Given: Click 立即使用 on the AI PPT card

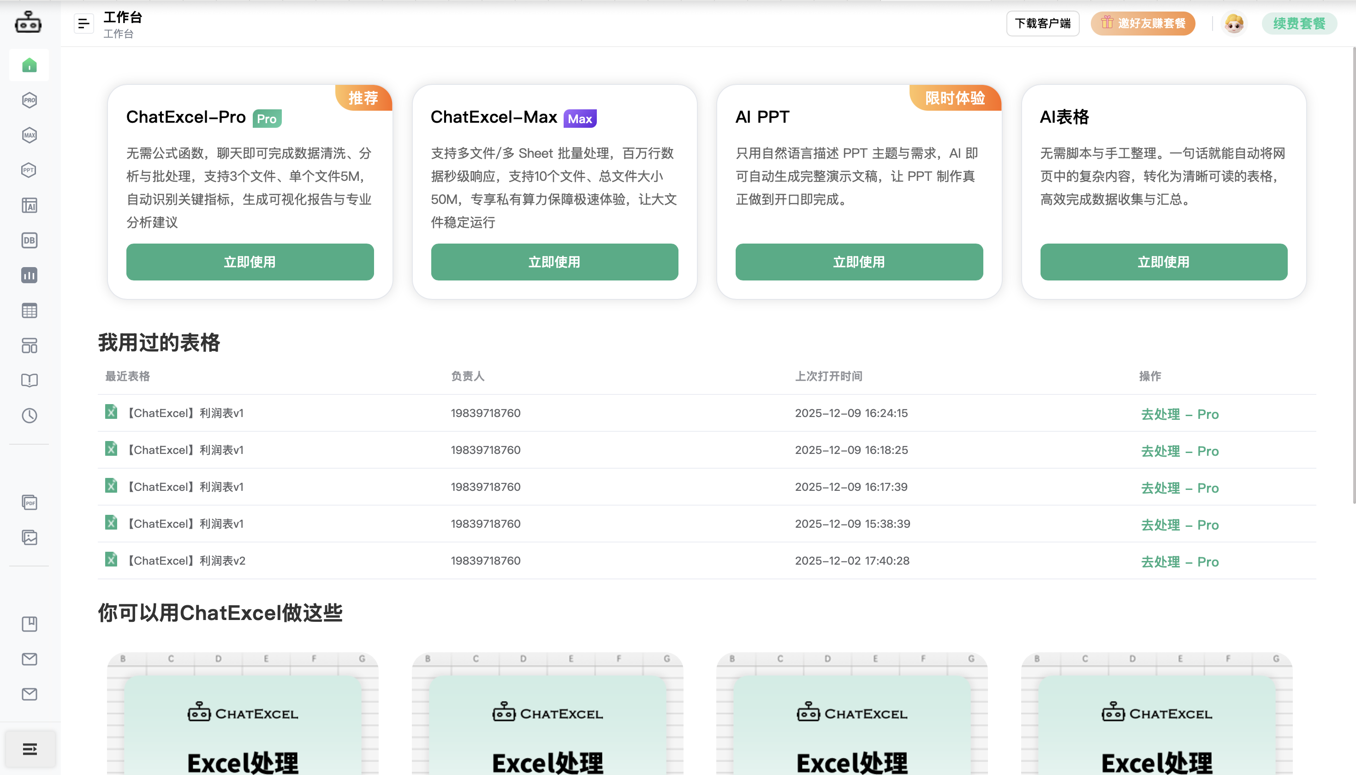Looking at the screenshot, I should (859, 262).
